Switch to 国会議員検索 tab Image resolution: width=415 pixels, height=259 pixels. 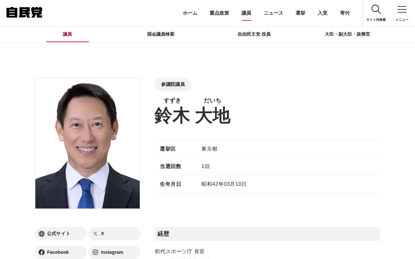pyautogui.click(x=161, y=34)
